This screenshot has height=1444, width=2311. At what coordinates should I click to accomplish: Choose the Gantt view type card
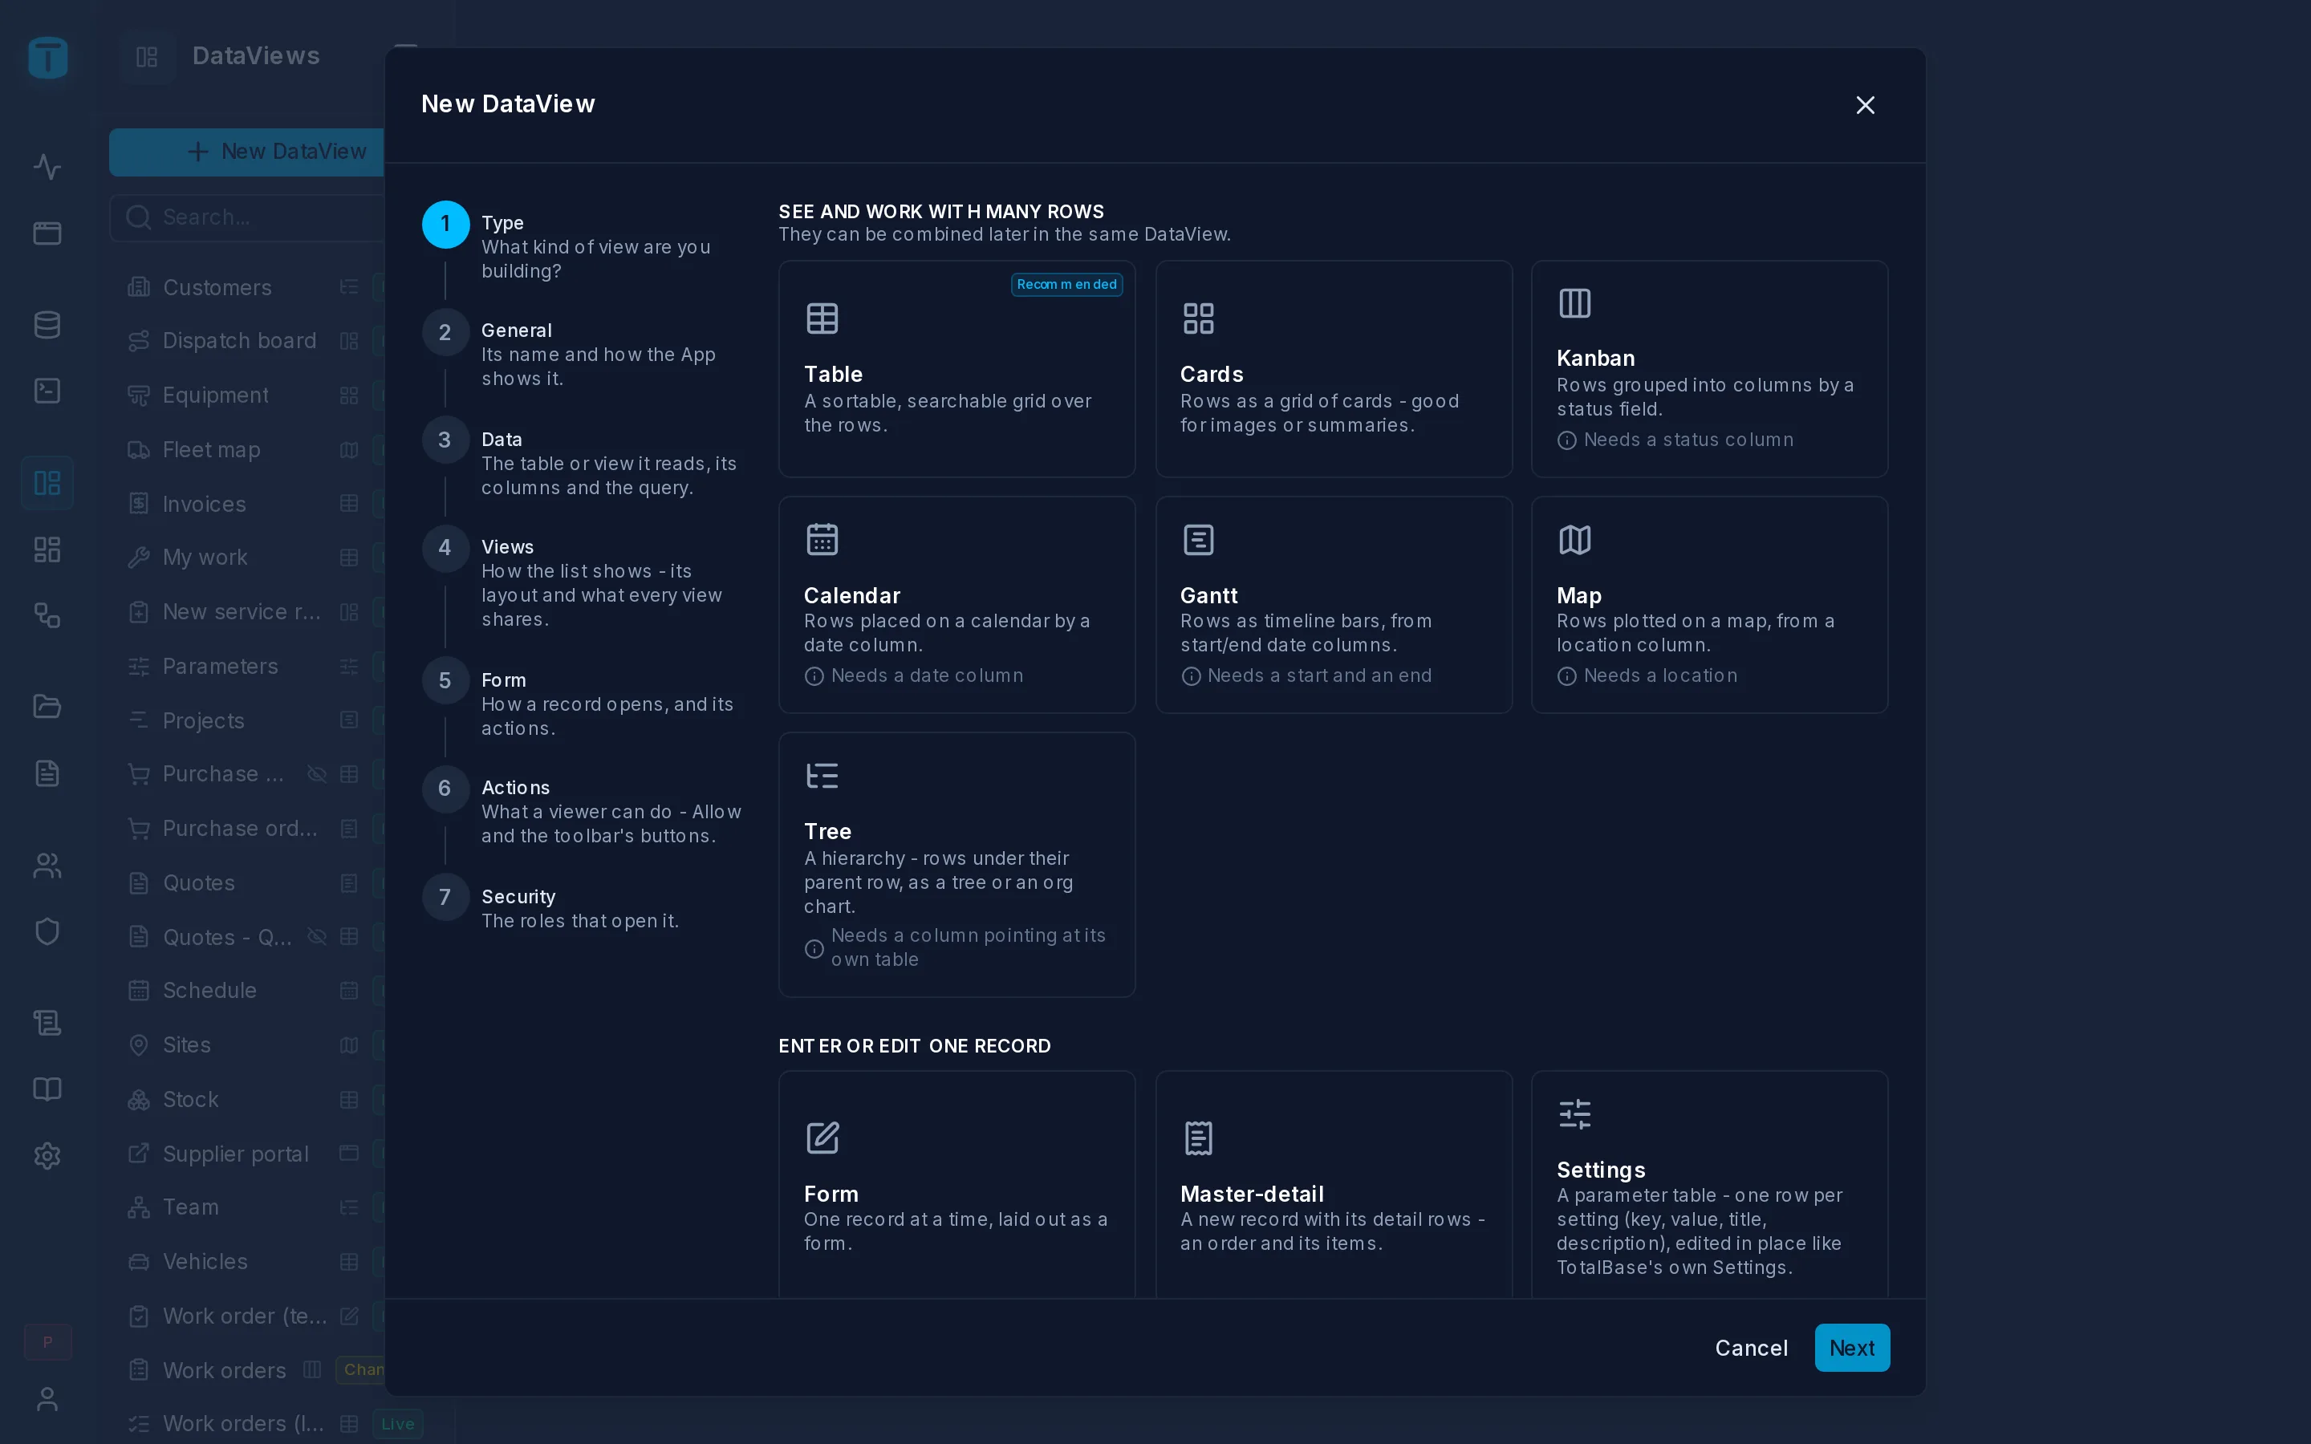click(x=1333, y=605)
